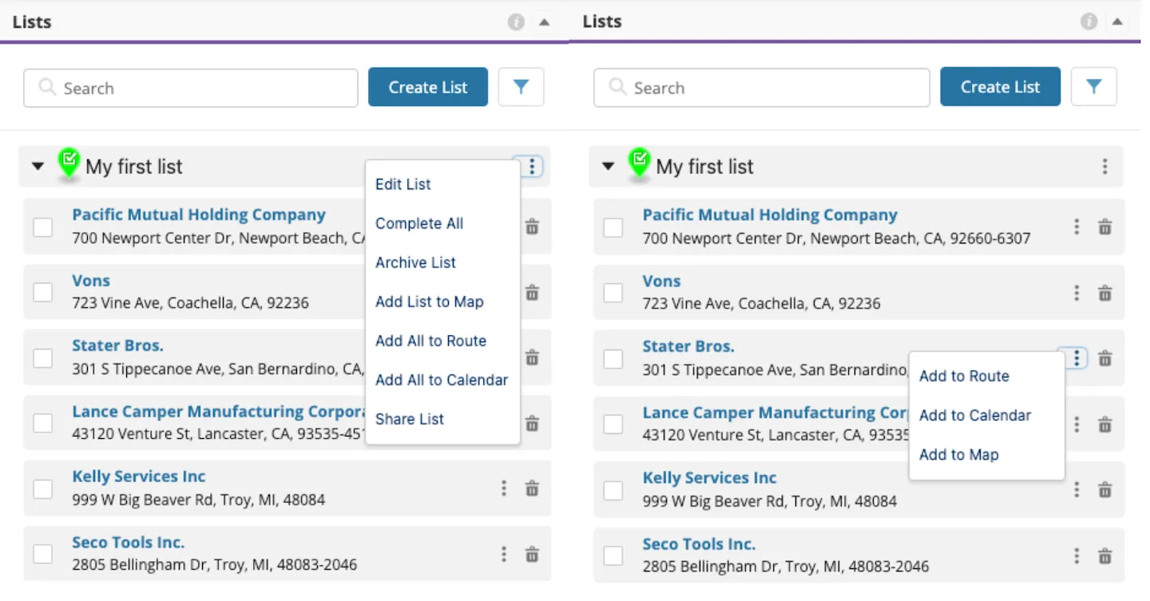Open the filter icon button in right panel

click(1094, 87)
